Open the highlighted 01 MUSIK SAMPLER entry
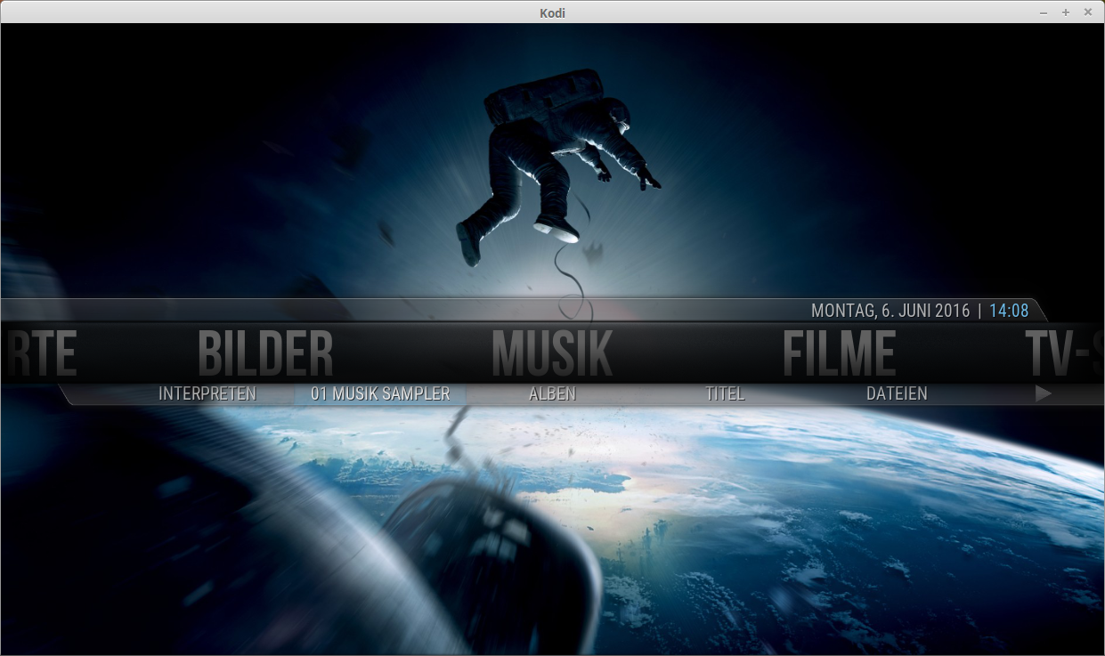 pos(380,393)
